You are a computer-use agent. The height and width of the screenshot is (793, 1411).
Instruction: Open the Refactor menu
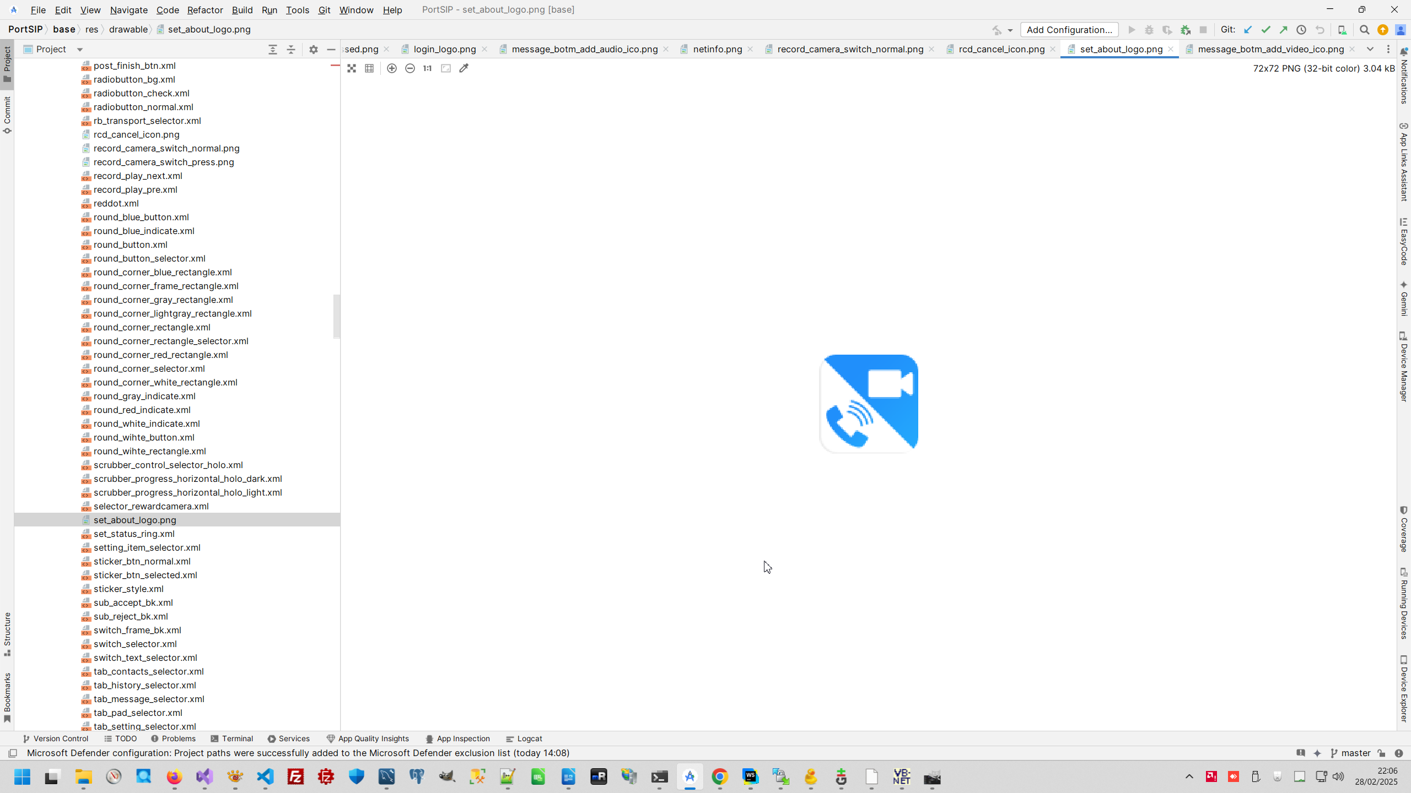tap(204, 10)
